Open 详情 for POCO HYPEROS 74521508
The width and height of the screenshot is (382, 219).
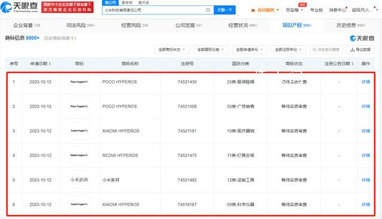tap(365, 107)
